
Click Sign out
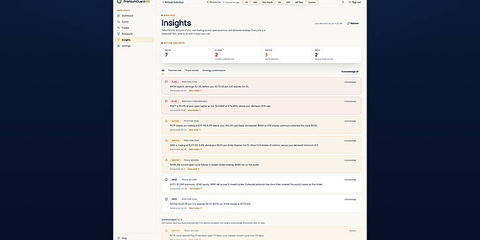click(x=355, y=2)
